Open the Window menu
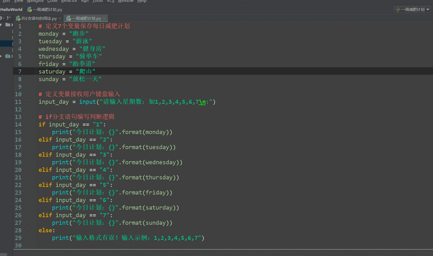This screenshot has width=433, height=256. click(x=126, y=1)
